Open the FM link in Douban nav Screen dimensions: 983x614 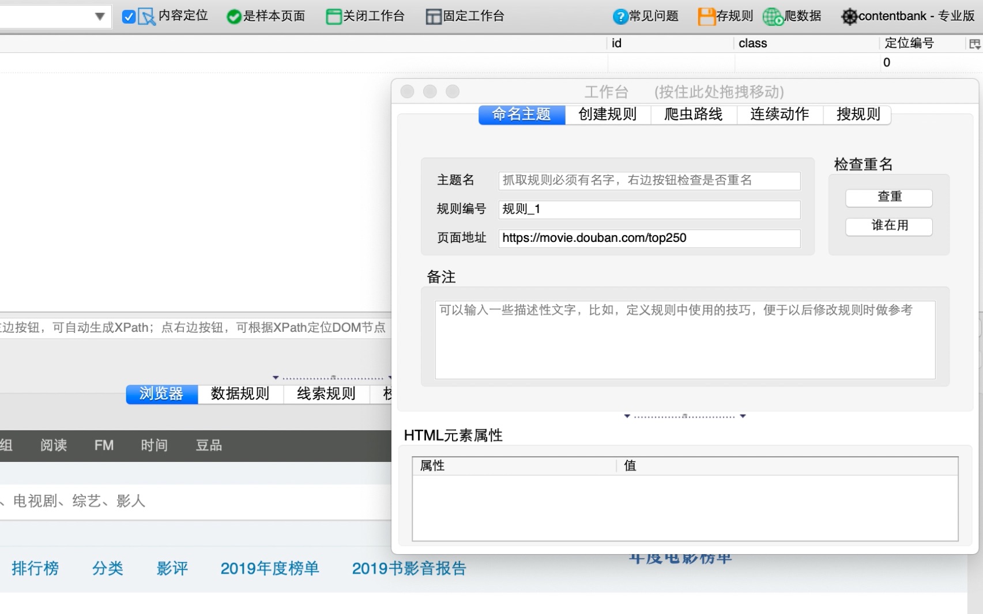pyautogui.click(x=104, y=445)
